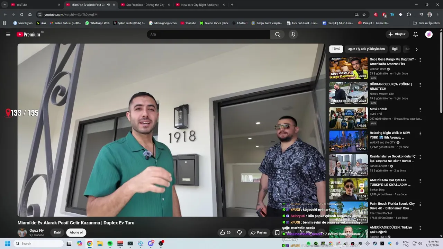Open File Explorer from the taskbar
This screenshot has height=249, width=443.
tap(100, 243)
